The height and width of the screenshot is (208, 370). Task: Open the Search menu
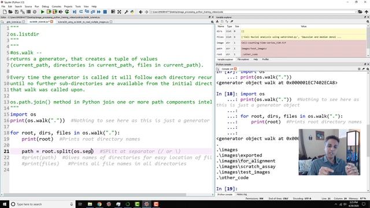(18, 6)
